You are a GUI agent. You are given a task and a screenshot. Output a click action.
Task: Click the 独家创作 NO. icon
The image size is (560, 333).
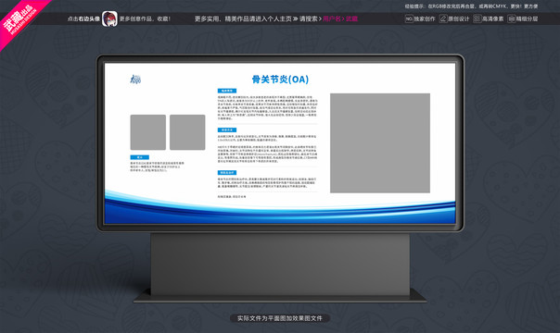409,18
